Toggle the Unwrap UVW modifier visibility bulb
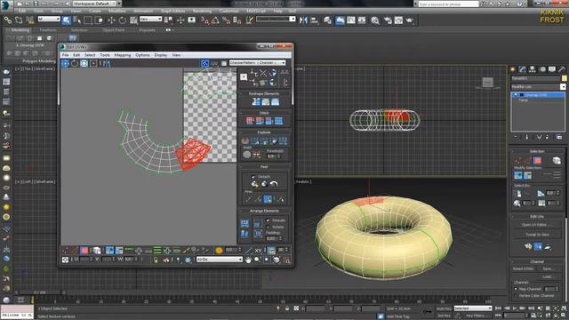Image resolution: width=569 pixels, height=320 pixels. click(516, 95)
